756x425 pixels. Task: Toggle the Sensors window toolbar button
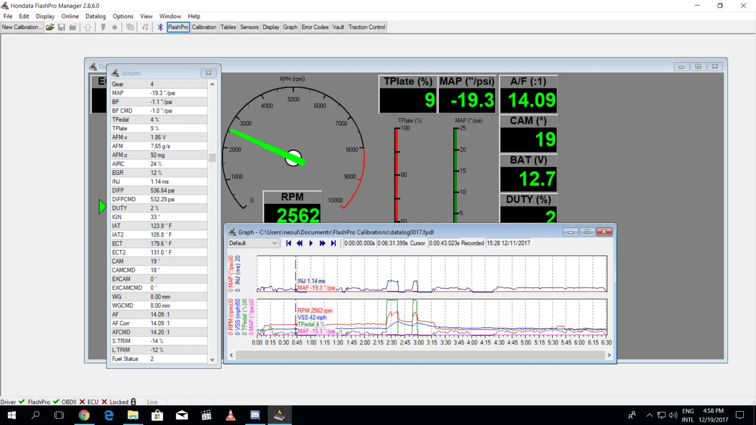coord(249,27)
